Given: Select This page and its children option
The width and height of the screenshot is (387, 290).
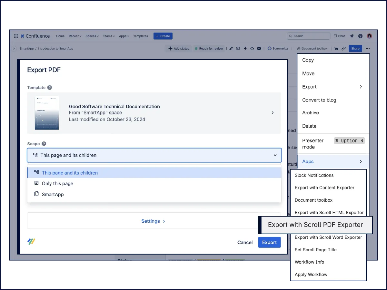Looking at the screenshot, I should pyautogui.click(x=154, y=173).
